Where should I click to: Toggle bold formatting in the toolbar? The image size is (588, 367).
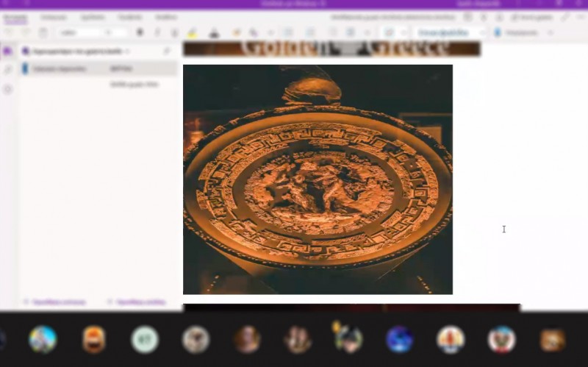pos(140,32)
